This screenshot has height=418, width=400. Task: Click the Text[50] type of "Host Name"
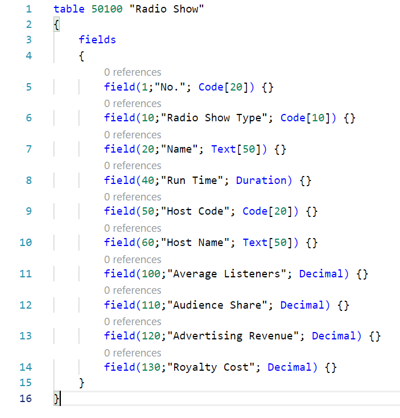coord(267,243)
